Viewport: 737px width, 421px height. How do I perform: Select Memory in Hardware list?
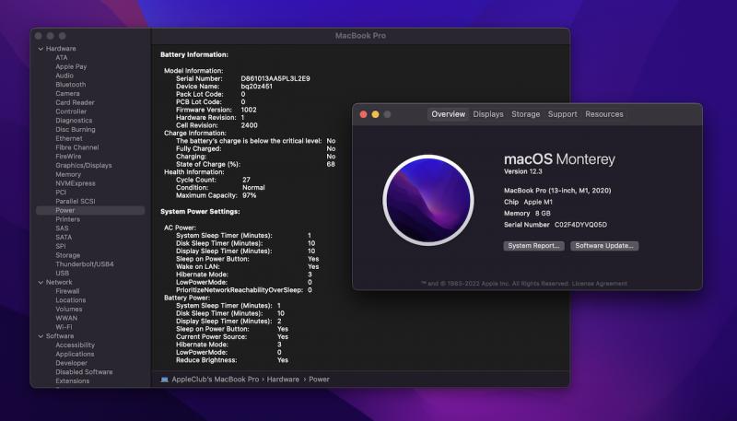[68, 174]
